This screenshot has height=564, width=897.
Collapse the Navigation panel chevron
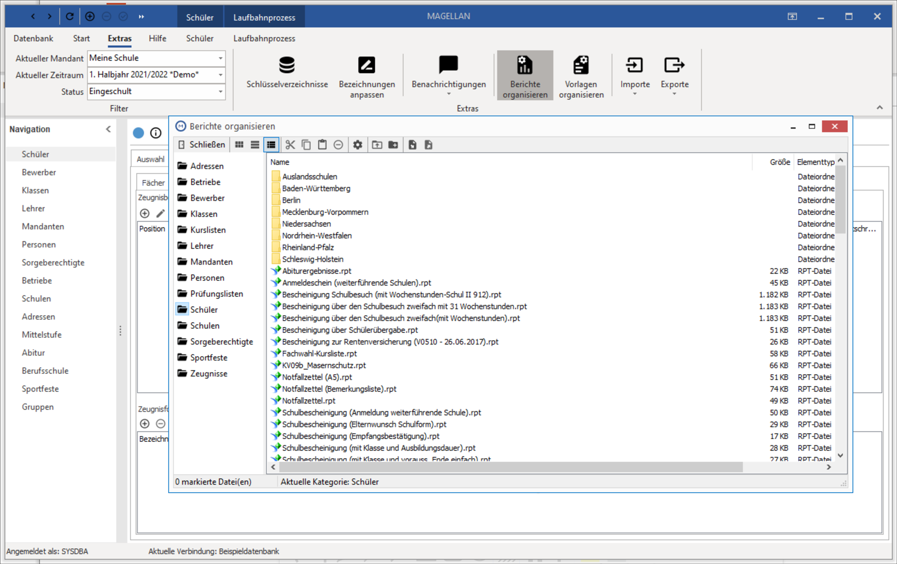pos(108,129)
